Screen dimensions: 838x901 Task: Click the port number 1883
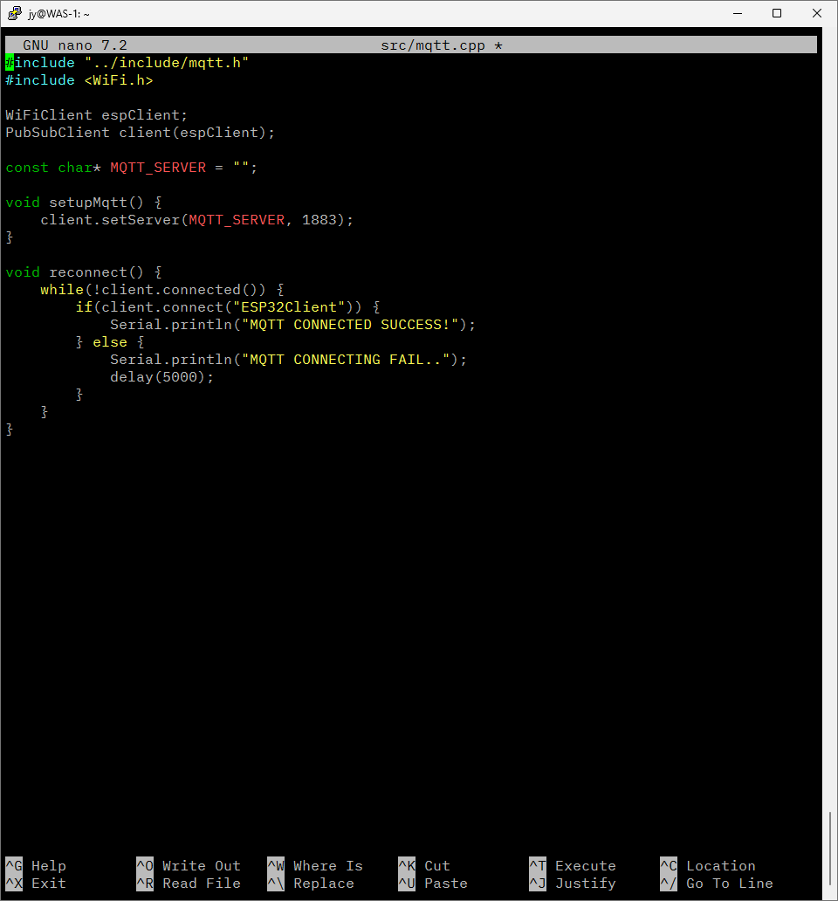click(x=319, y=219)
